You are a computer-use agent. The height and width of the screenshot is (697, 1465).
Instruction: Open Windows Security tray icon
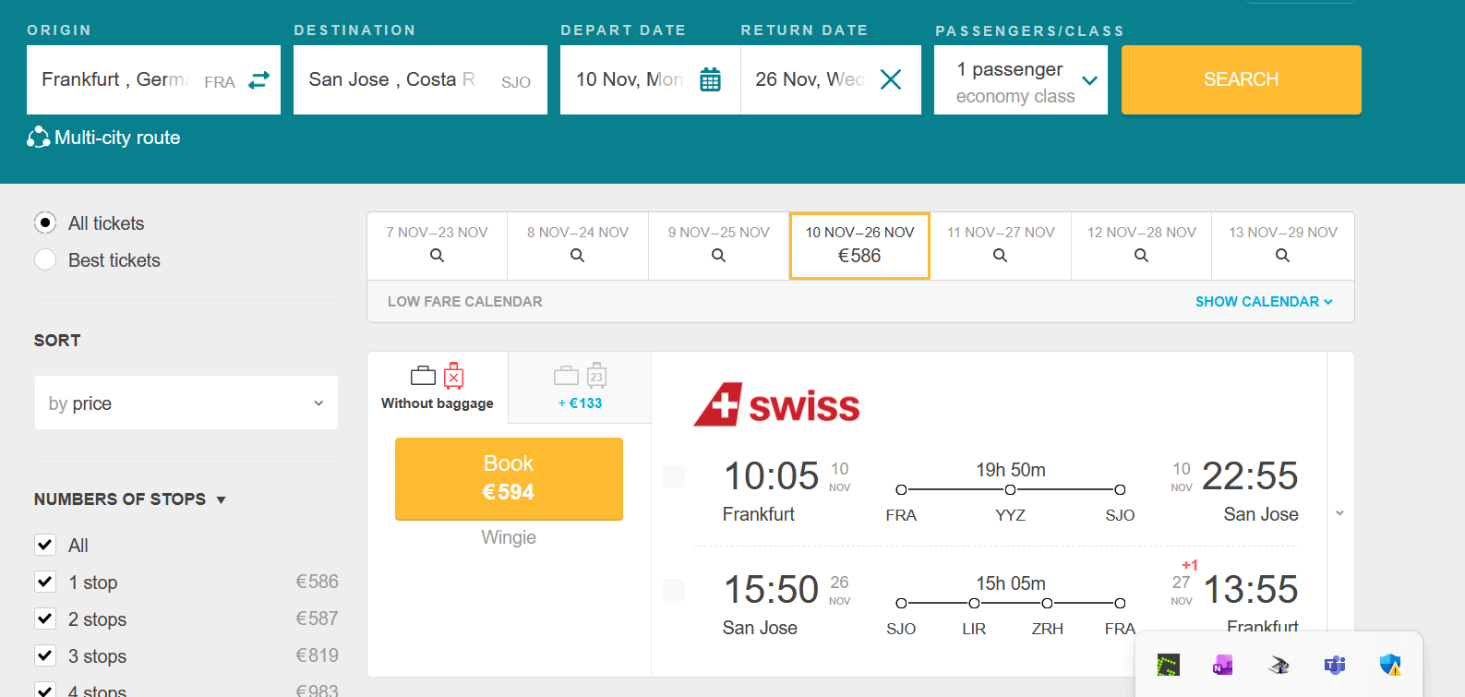[x=1390, y=665]
